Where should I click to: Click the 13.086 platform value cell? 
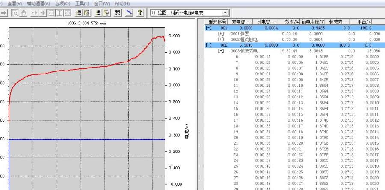[x=373, y=51]
